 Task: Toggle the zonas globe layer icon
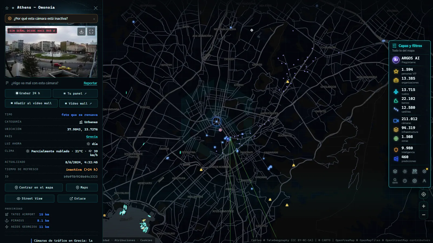396,139
